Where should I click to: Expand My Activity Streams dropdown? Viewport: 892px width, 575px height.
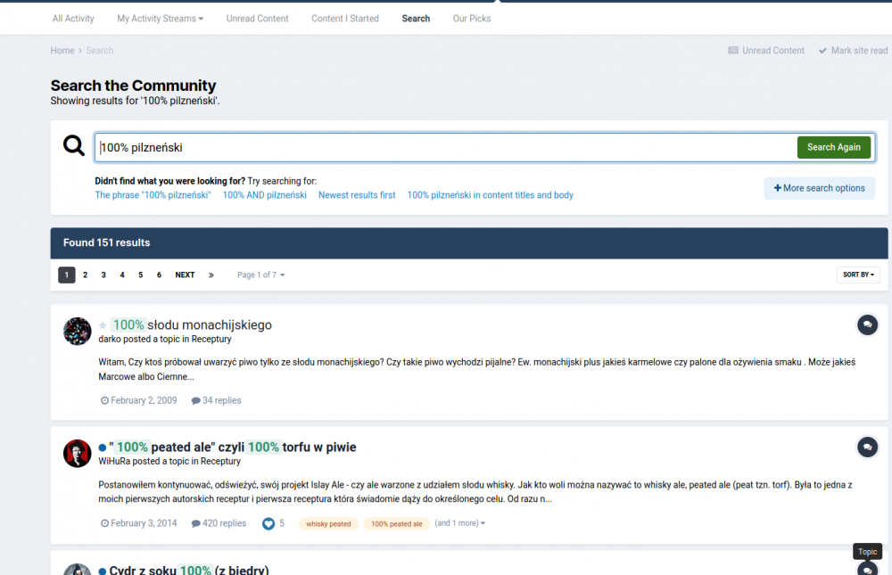pyautogui.click(x=161, y=19)
